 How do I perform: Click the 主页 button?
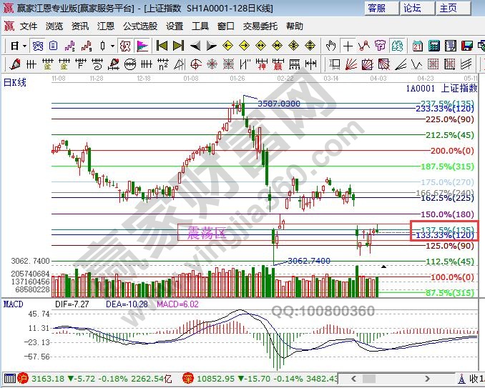(x=448, y=9)
